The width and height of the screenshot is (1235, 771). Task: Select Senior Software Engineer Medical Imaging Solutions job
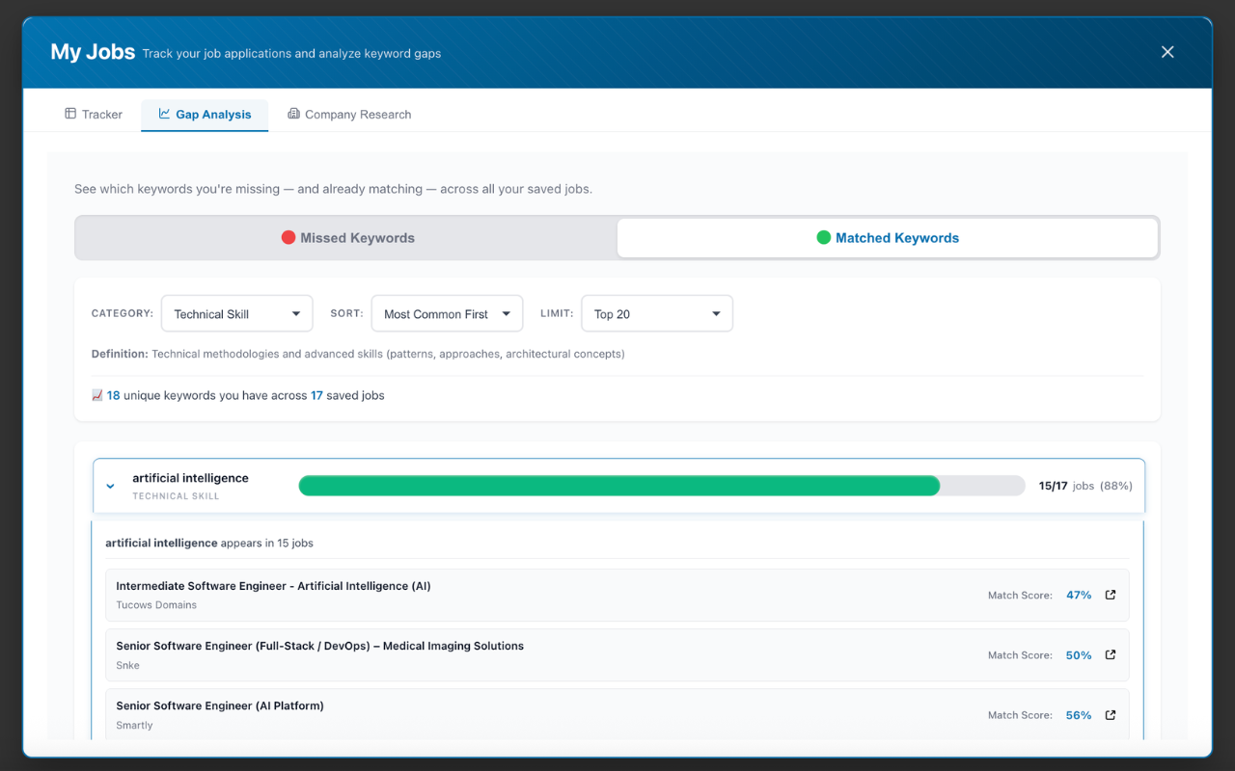click(x=617, y=654)
